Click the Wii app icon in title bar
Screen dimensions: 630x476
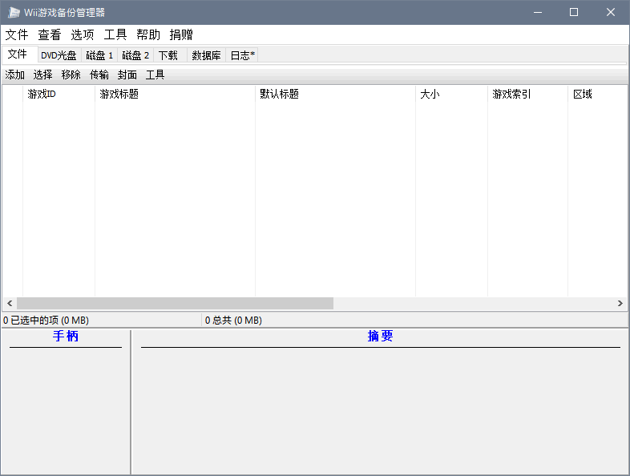[14, 12]
